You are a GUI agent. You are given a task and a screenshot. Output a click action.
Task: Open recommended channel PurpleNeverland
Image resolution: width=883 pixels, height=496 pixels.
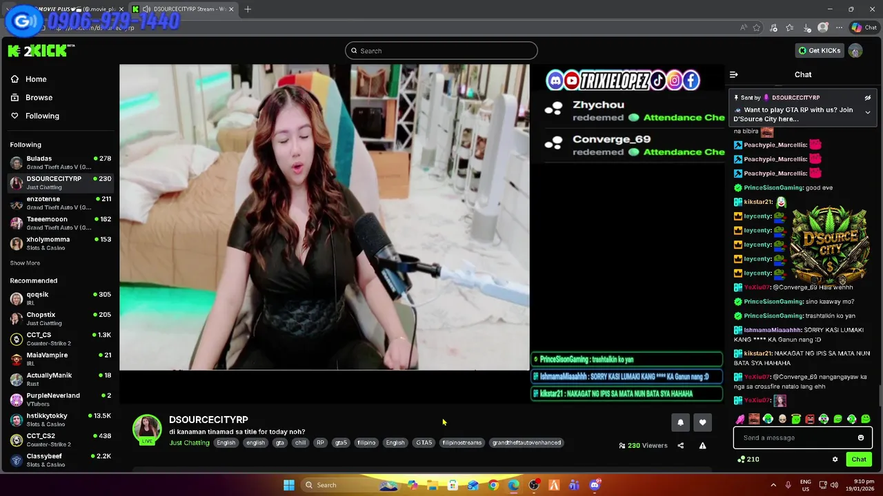[x=61, y=400]
